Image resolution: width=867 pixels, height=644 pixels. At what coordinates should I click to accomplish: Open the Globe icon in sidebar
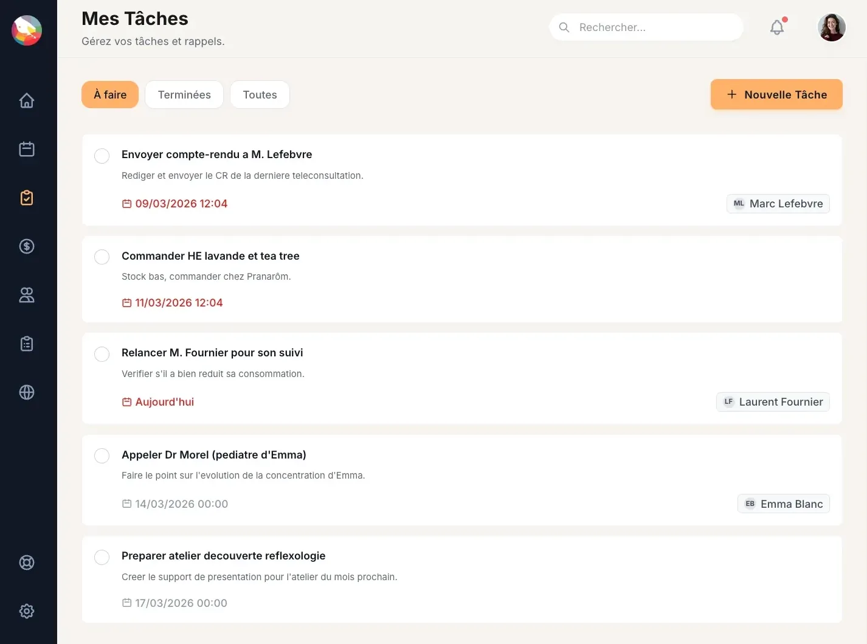coord(27,392)
